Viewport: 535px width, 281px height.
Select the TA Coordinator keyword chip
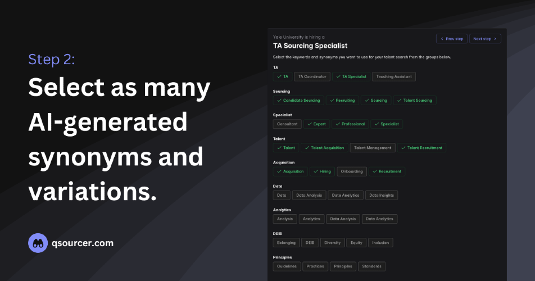[312, 77]
